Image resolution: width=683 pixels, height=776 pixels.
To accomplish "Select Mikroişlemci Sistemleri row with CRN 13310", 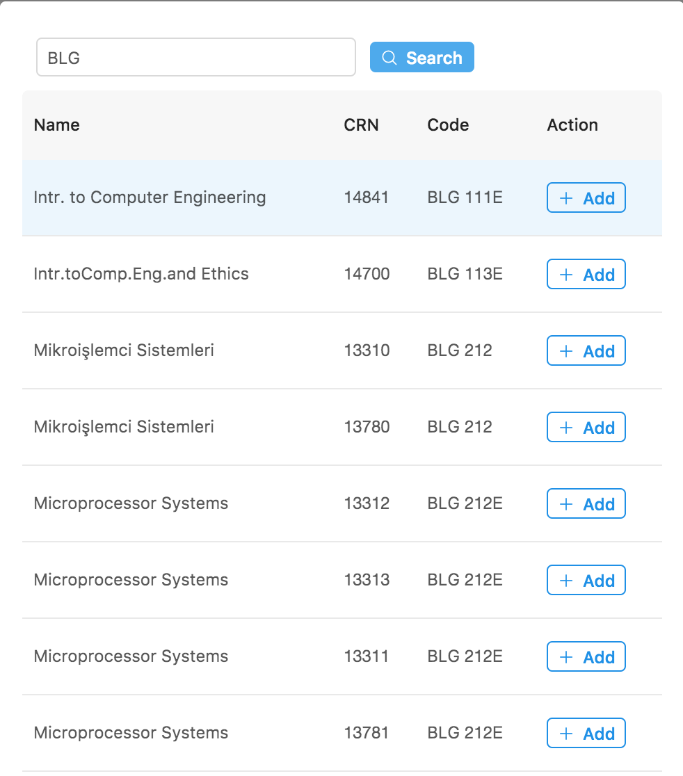I will click(x=342, y=350).
